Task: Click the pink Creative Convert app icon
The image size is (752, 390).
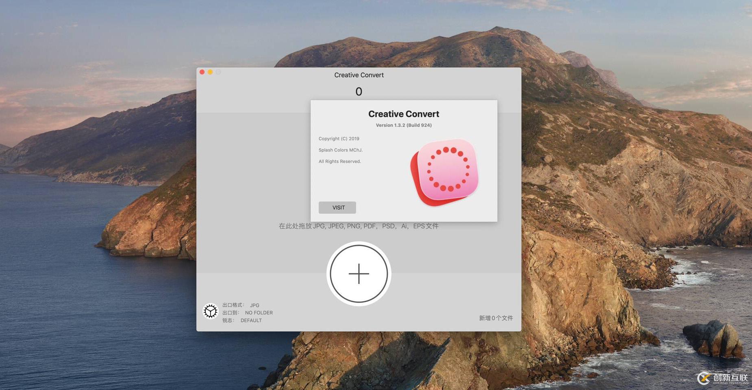Action: tap(445, 172)
